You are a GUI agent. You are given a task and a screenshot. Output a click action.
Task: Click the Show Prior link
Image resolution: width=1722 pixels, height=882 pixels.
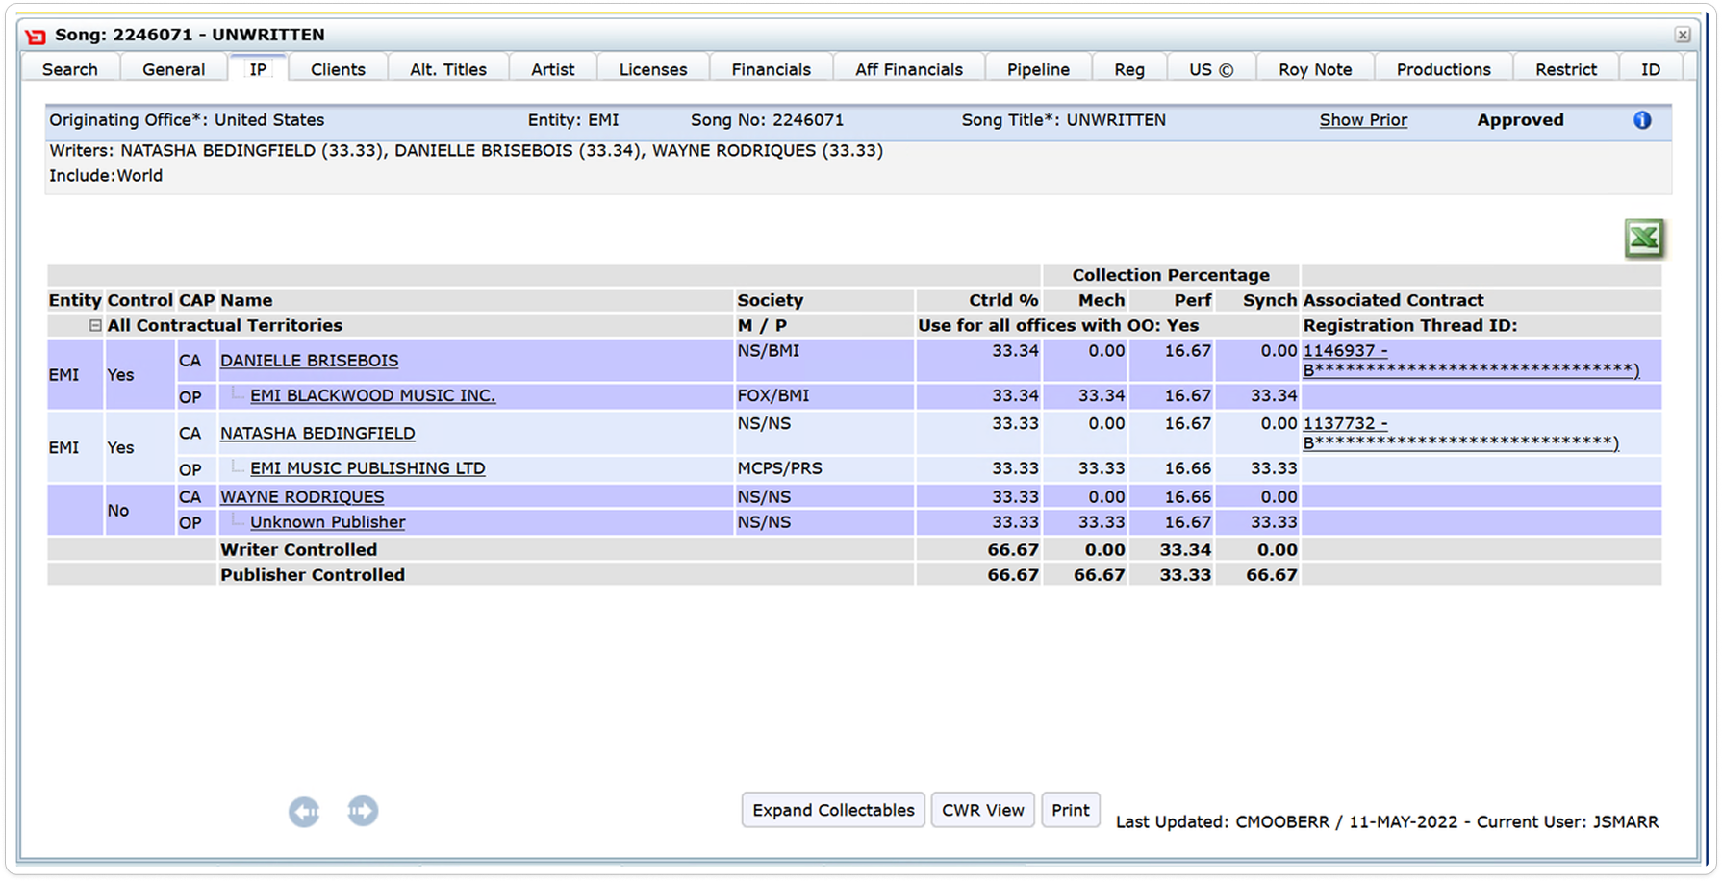tap(1363, 120)
